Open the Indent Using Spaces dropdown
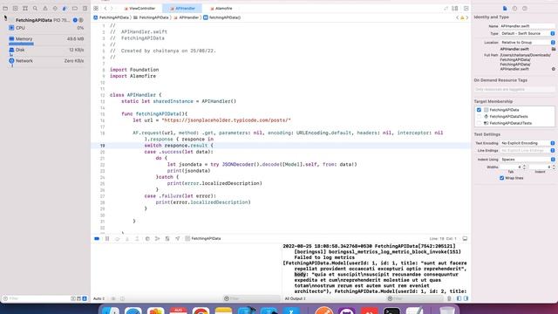558x314 pixels. pos(527,160)
